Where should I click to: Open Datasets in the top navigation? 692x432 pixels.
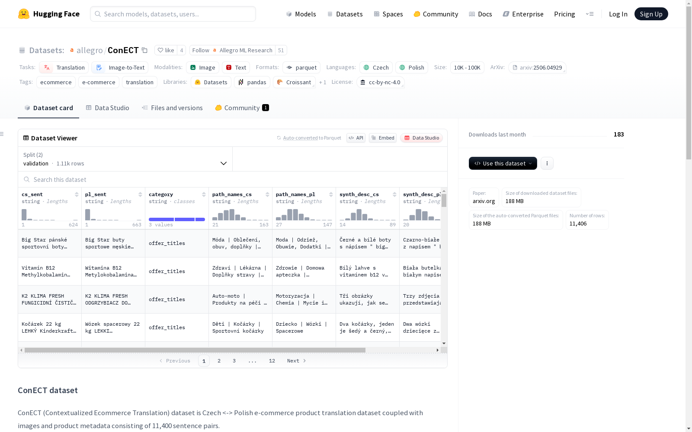pos(345,14)
